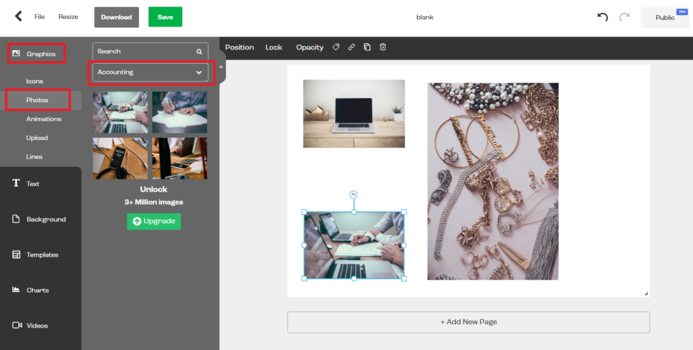Viewport: 693px width, 350px height.
Task: Redo the last action
Action: [x=624, y=17]
